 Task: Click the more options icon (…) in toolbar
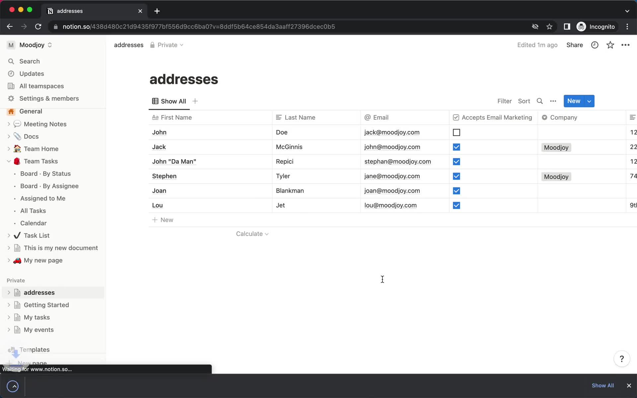click(553, 101)
